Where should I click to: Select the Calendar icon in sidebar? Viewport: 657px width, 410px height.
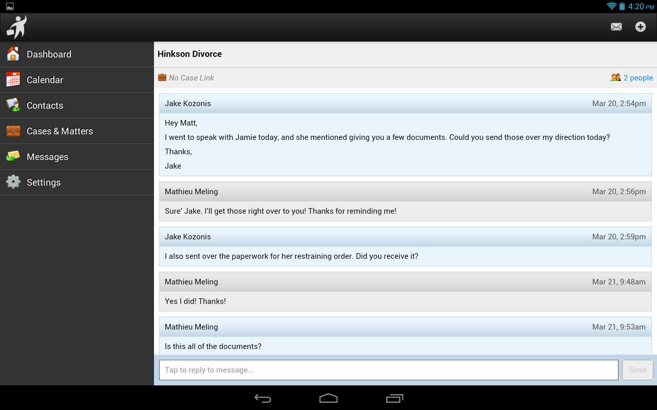tap(13, 79)
